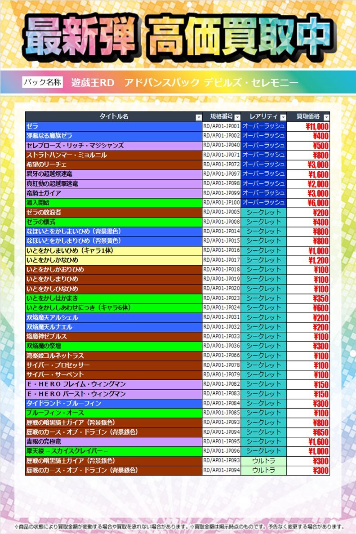Click いとをかしまいひめ(キャラ1体) cell
This screenshot has height=534, width=356.
click(114, 251)
